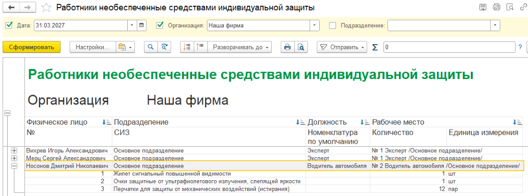Open the Отправить menu
Screen dimensions: 528x196
pyautogui.click(x=342, y=47)
